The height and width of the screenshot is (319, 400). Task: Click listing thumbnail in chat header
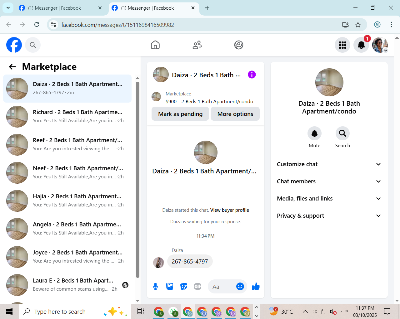click(x=161, y=75)
